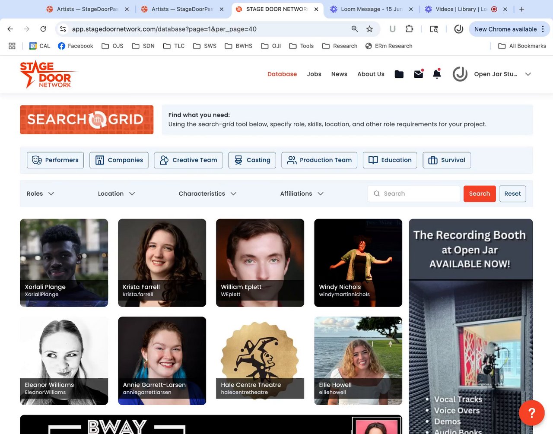Click the Reset button
This screenshot has width=553, height=434.
(x=512, y=193)
